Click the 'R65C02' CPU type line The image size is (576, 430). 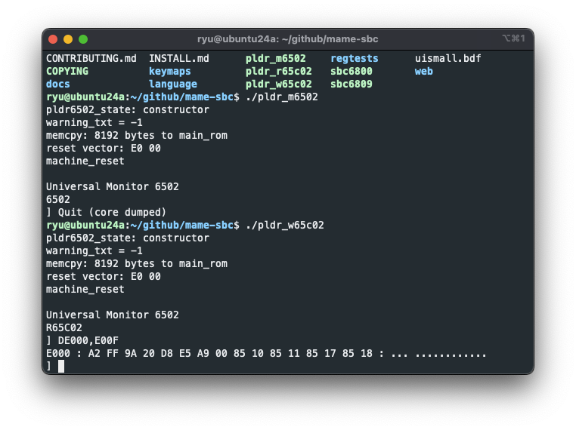[x=64, y=327]
